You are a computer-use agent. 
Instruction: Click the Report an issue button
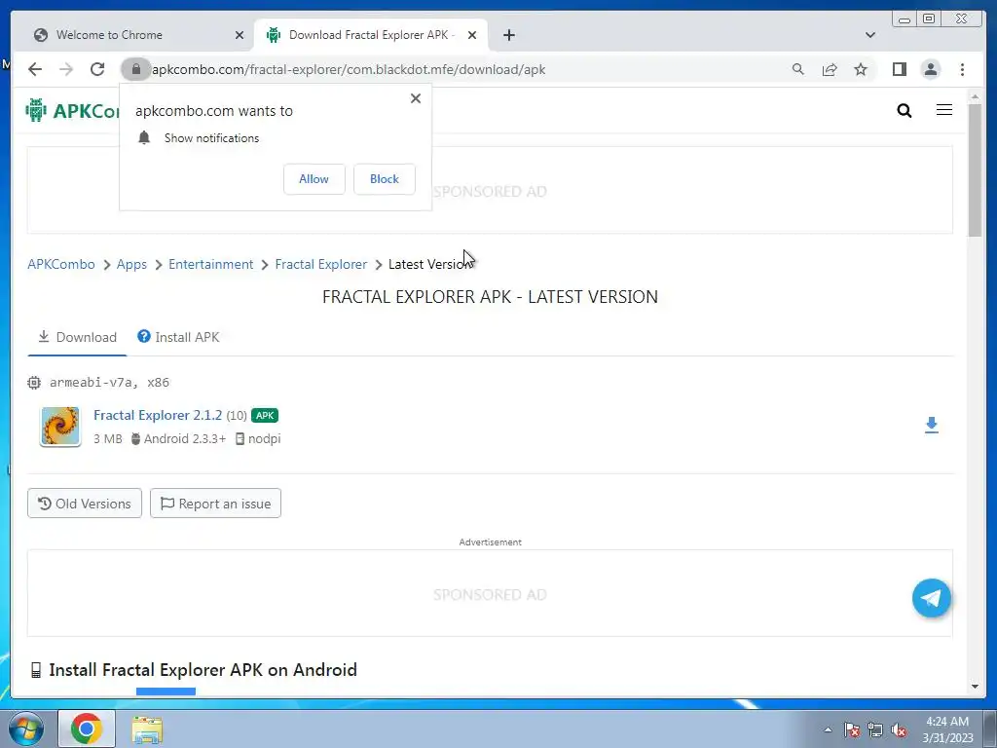[x=215, y=504]
